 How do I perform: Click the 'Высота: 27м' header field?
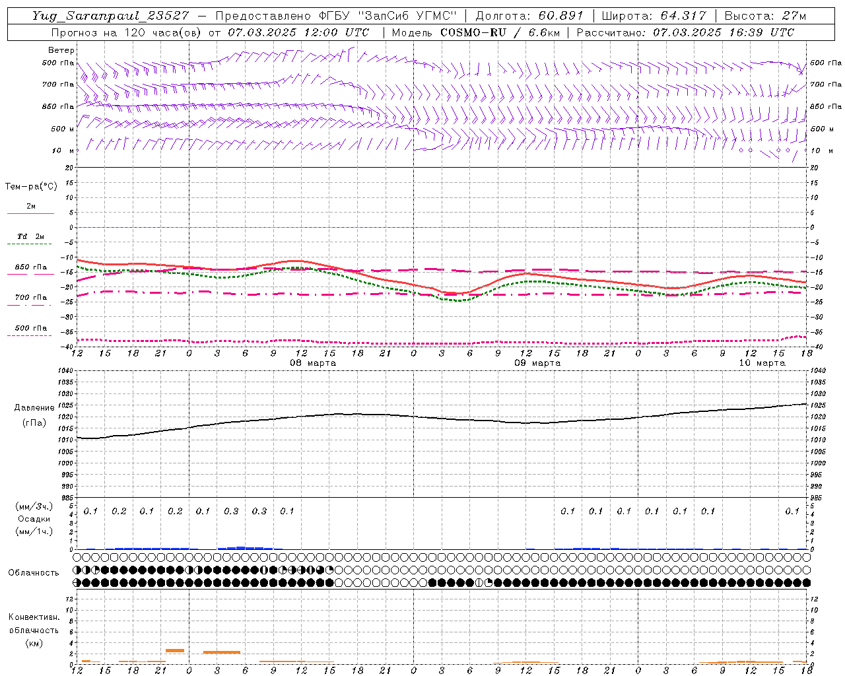(x=765, y=16)
